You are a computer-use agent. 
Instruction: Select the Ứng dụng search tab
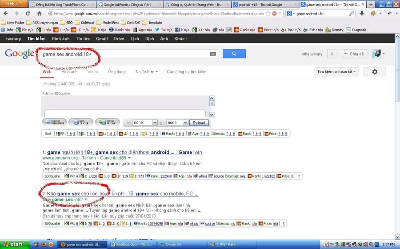click(x=116, y=72)
